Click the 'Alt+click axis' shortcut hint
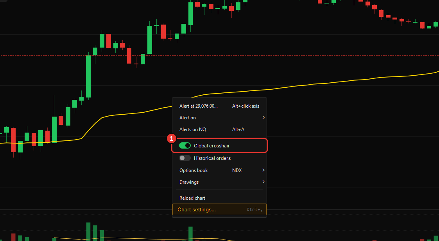Viewport: 439px width, 241px height. [x=245, y=106]
